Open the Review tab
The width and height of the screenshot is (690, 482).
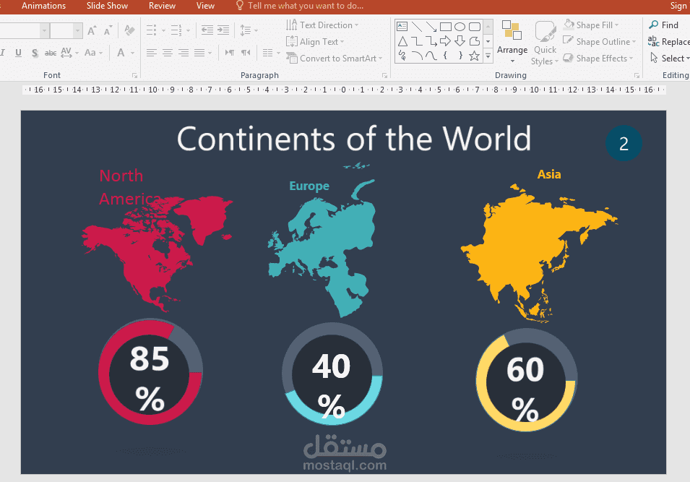pyautogui.click(x=162, y=6)
